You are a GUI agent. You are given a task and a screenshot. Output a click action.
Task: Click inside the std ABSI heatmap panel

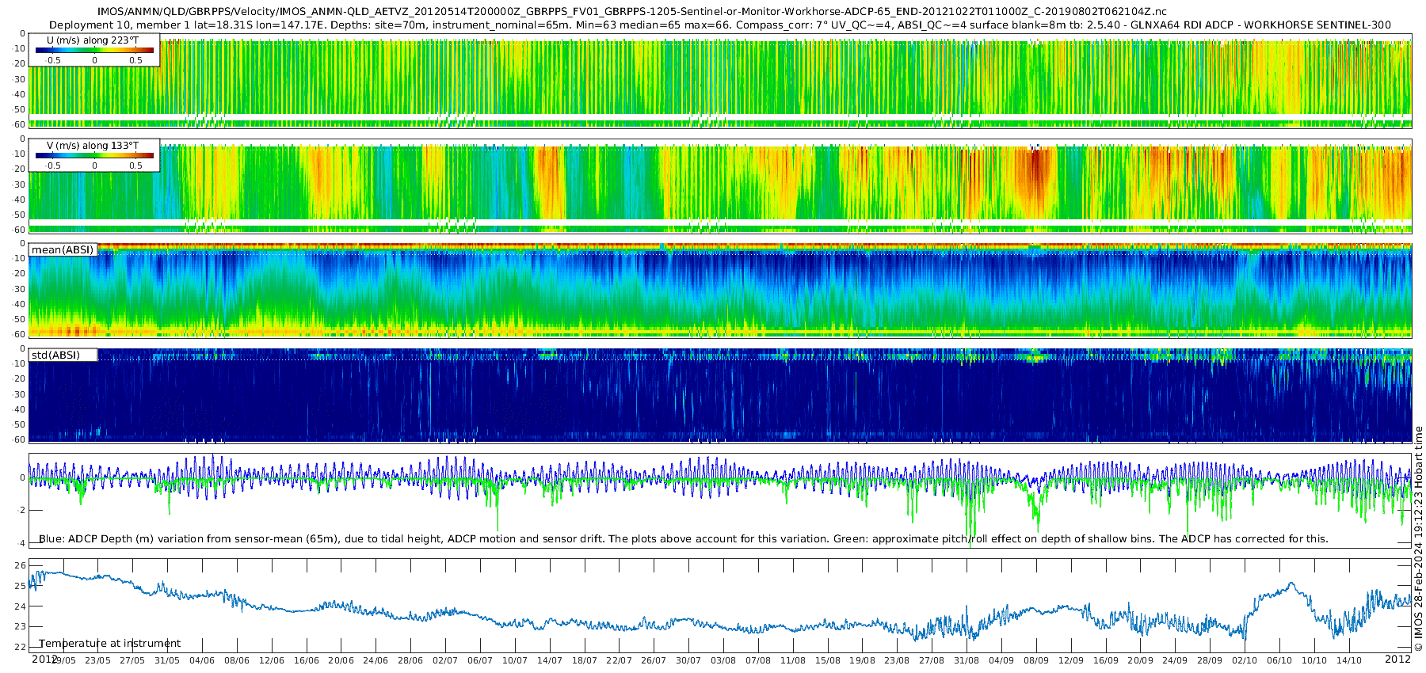click(x=720, y=395)
